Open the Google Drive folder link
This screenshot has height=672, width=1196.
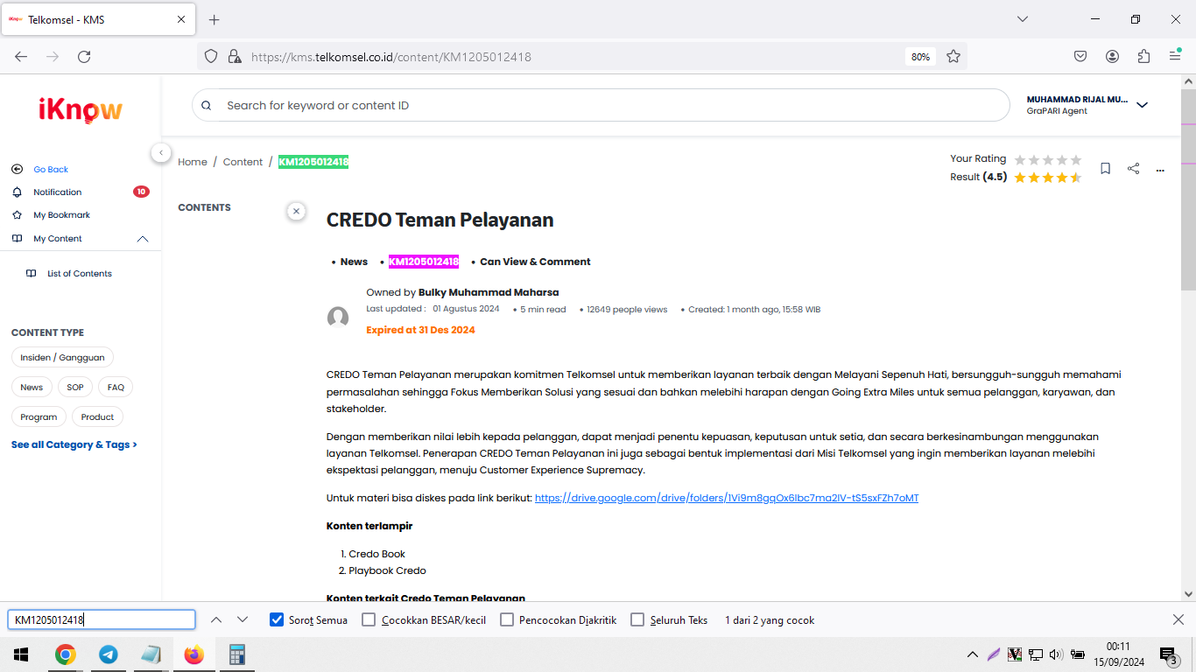(x=727, y=498)
